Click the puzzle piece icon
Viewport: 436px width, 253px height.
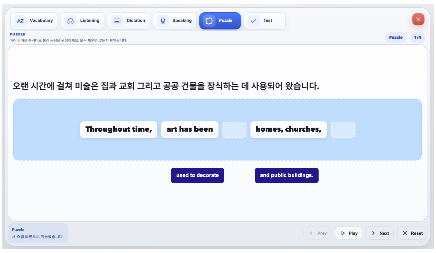209,21
